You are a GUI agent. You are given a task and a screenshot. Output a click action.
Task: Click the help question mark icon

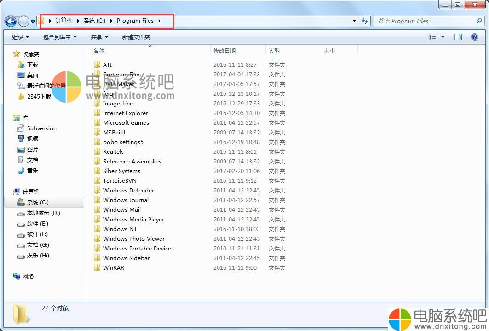[475, 37]
